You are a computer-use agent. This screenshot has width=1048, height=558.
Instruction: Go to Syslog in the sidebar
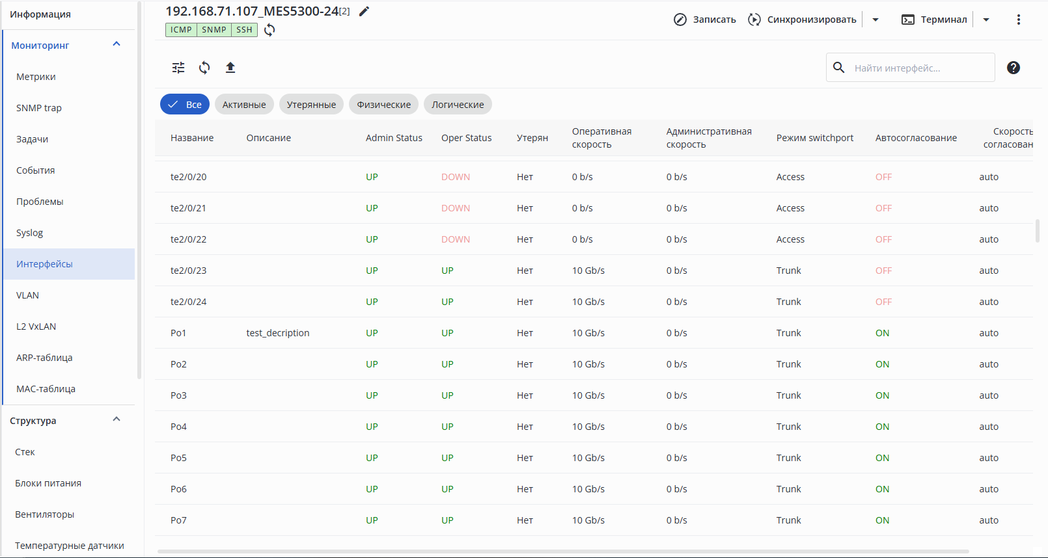coord(30,233)
